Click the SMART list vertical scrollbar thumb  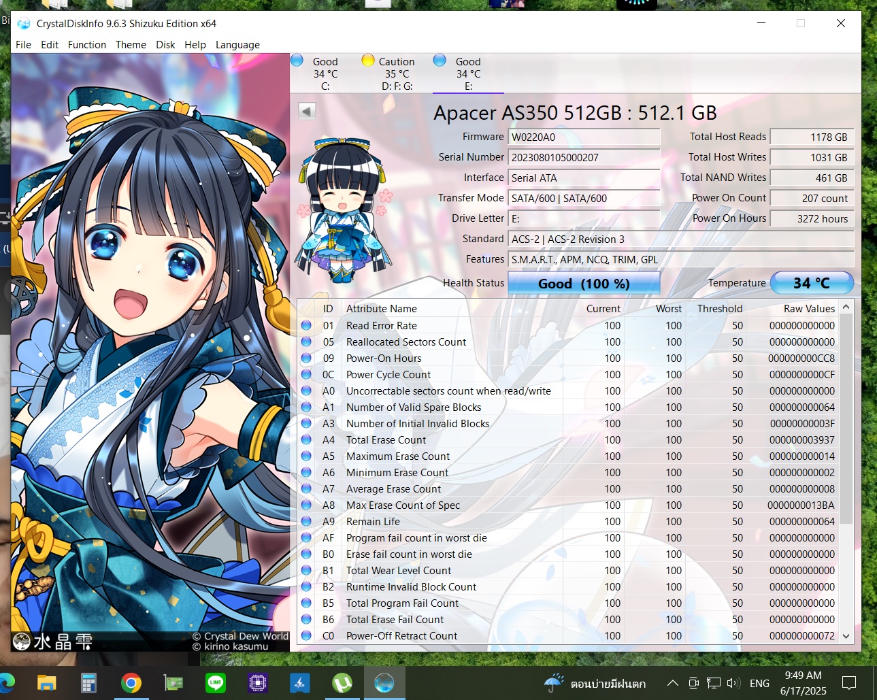(846, 418)
